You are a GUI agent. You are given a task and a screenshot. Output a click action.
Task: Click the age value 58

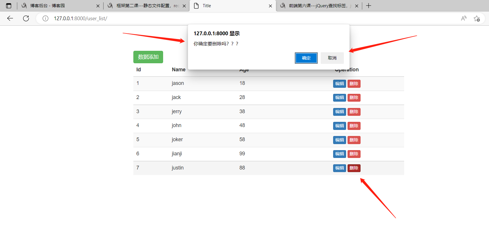242,139
